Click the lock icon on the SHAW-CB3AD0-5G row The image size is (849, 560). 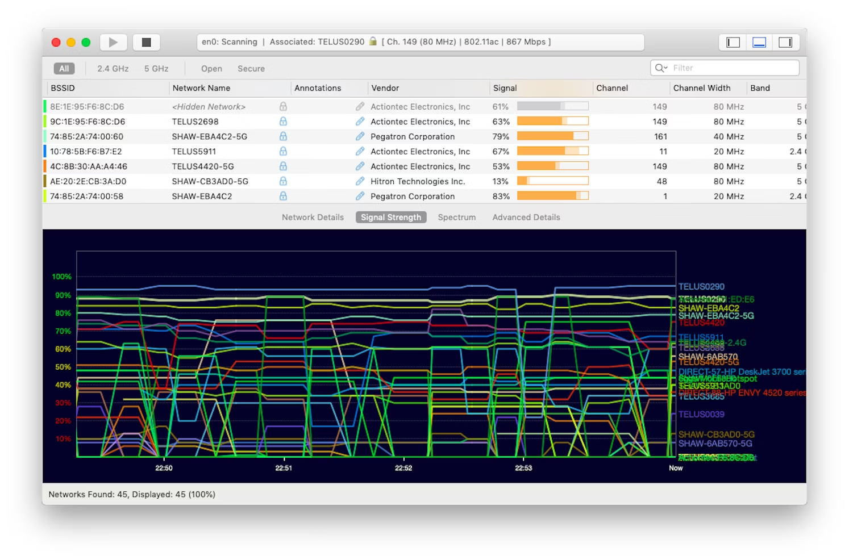(x=283, y=181)
